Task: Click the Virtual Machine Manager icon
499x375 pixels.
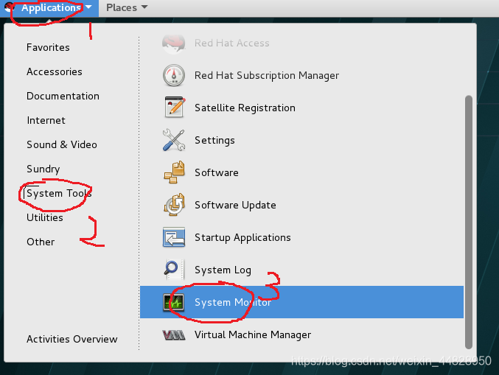Action: click(x=174, y=335)
